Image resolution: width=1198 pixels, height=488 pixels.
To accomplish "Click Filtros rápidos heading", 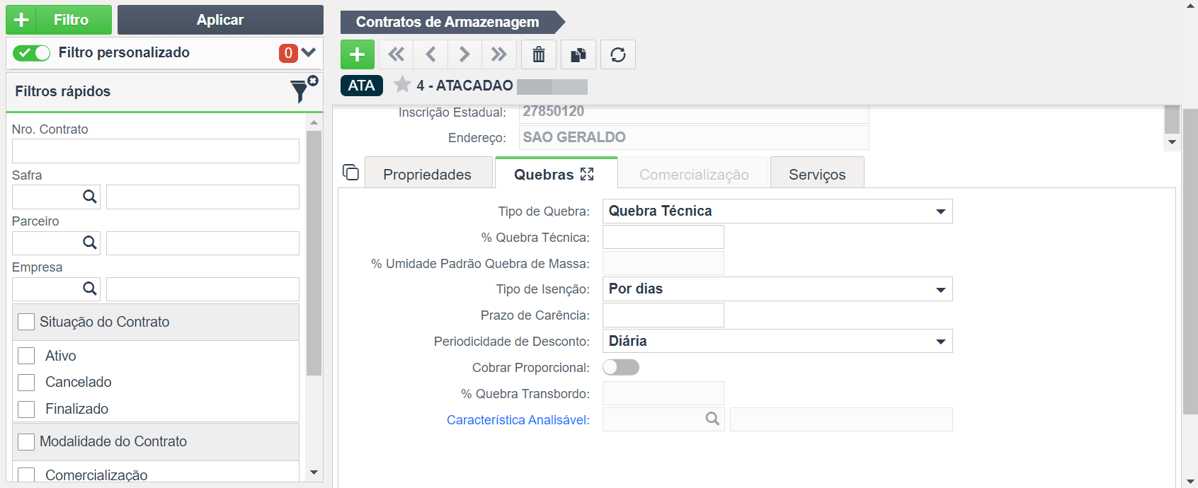I will pos(63,91).
